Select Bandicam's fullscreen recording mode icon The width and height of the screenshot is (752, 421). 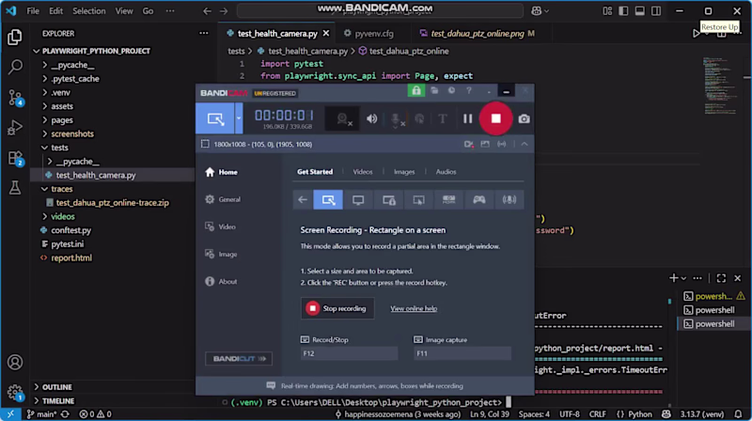(358, 199)
